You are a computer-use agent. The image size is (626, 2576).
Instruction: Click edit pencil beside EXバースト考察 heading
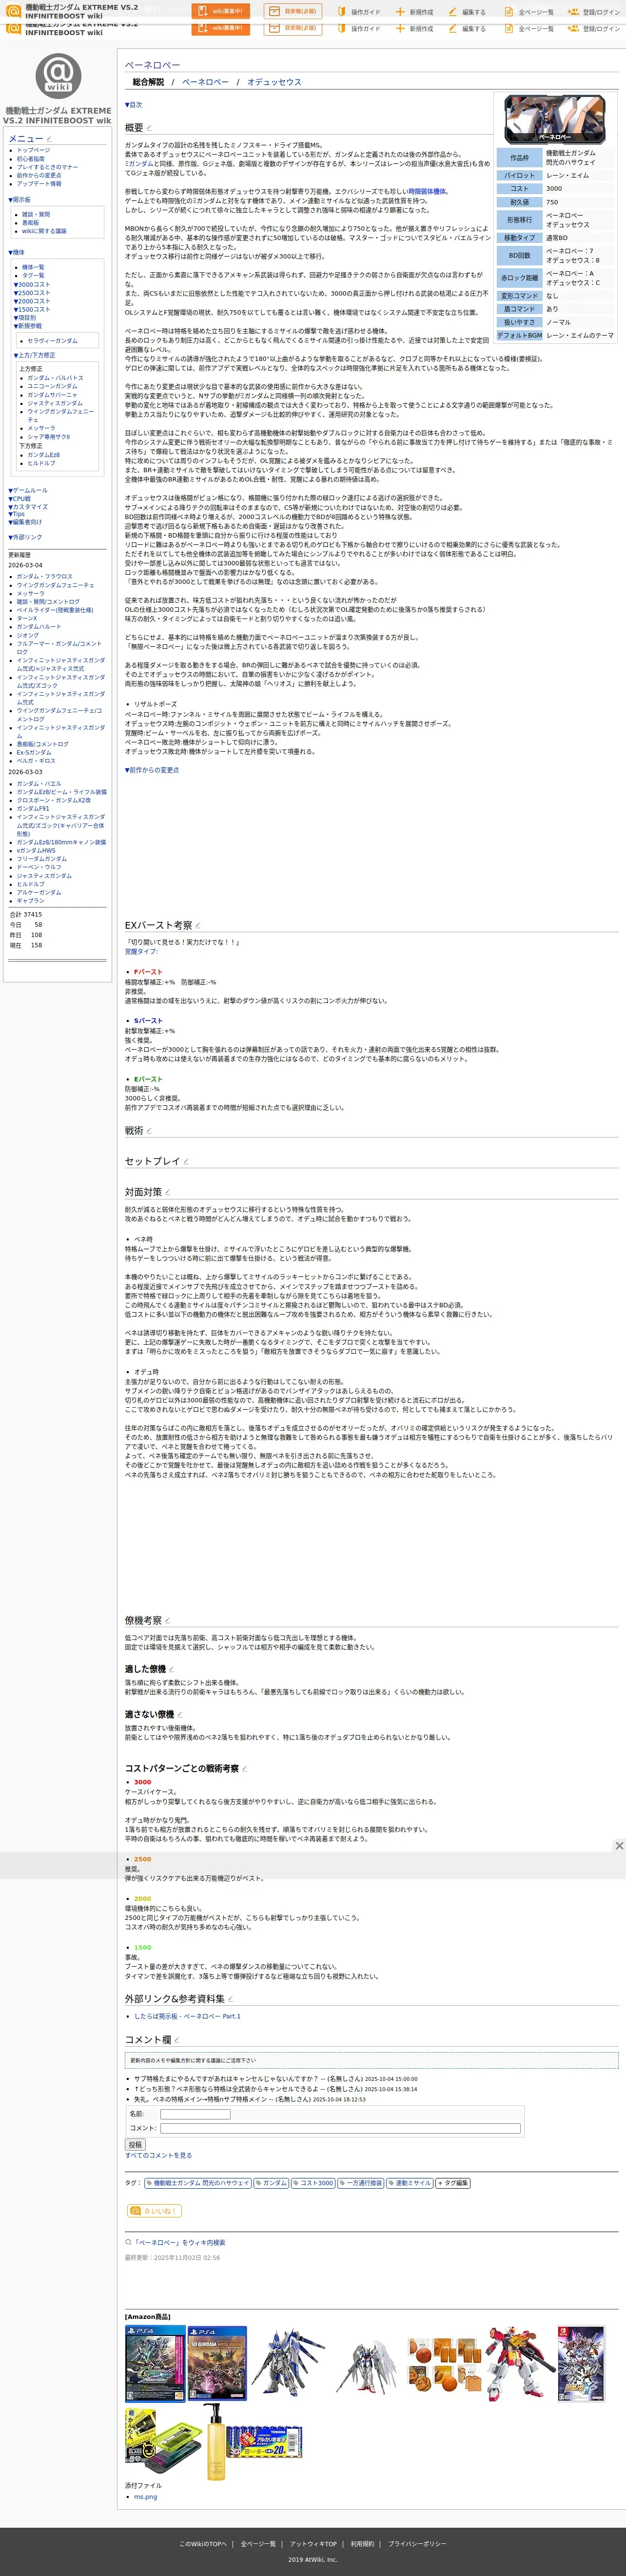(x=198, y=925)
